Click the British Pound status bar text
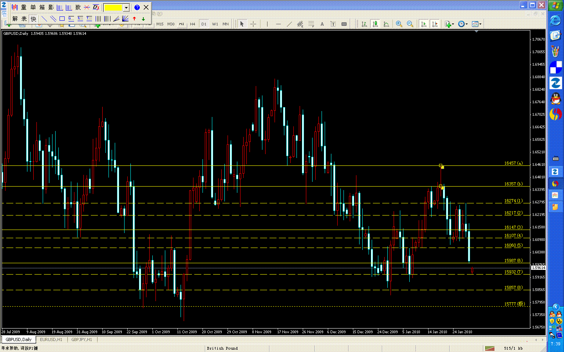564x352 pixels. tap(222, 348)
